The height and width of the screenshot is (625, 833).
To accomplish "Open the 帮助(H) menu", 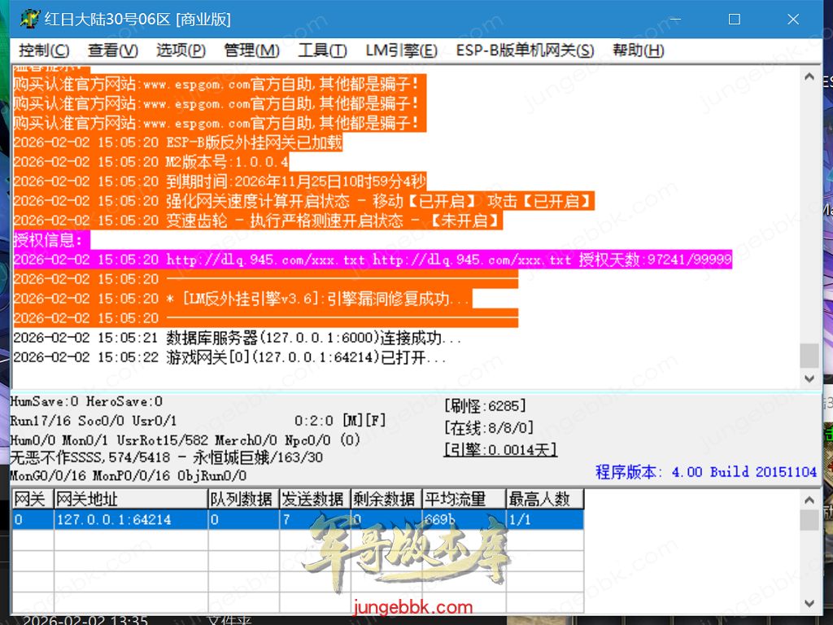I will point(639,50).
